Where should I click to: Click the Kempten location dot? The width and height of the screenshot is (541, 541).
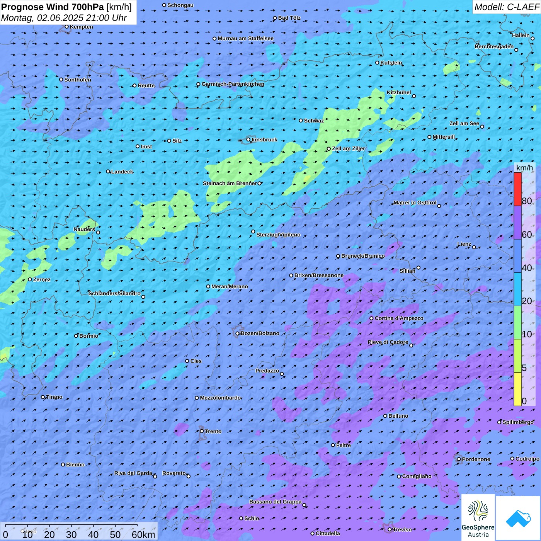[x=67, y=27]
